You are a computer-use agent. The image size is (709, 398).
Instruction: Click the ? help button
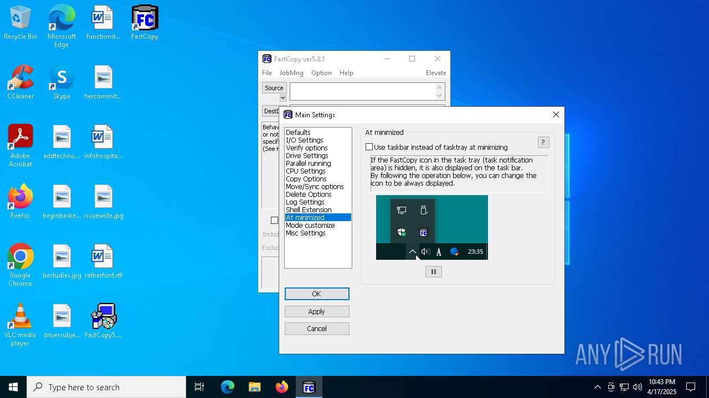[x=543, y=143]
